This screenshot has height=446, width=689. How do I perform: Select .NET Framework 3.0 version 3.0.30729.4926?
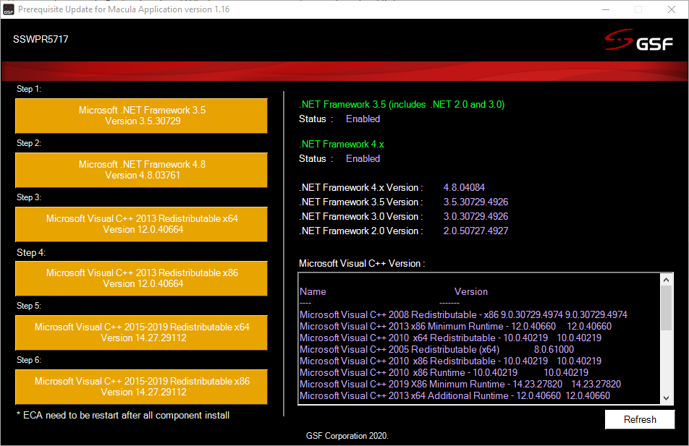(475, 216)
